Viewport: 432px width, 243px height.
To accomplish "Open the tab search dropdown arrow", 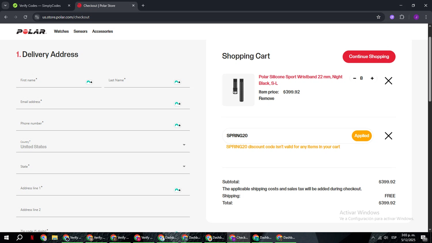I will (5, 5).
